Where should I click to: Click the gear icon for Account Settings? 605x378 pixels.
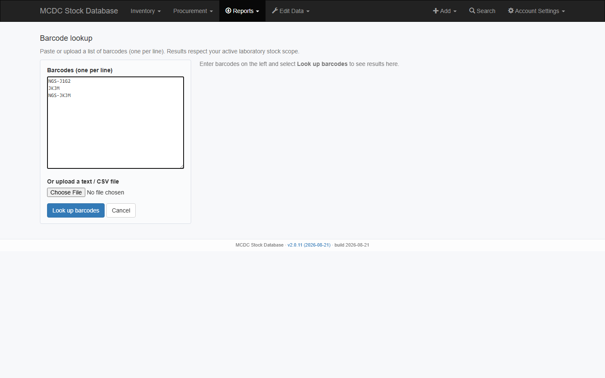[x=511, y=10]
